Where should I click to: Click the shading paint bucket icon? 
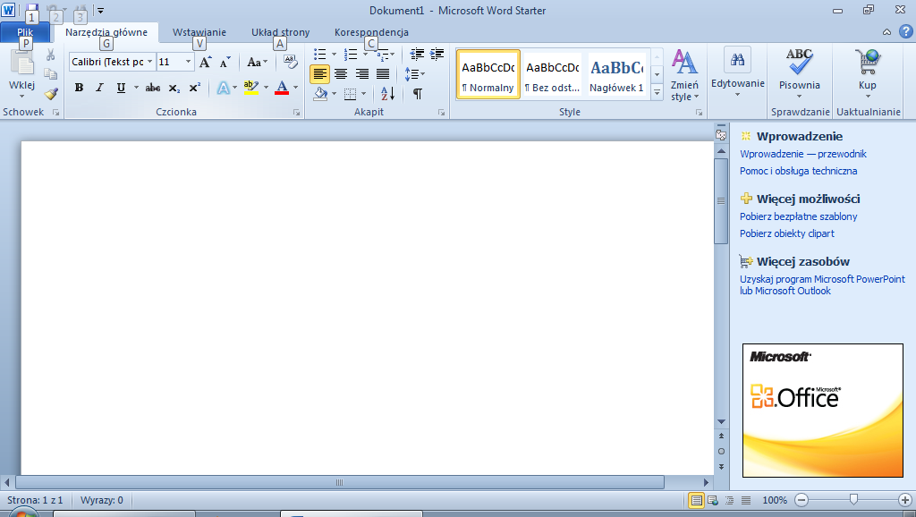click(320, 93)
